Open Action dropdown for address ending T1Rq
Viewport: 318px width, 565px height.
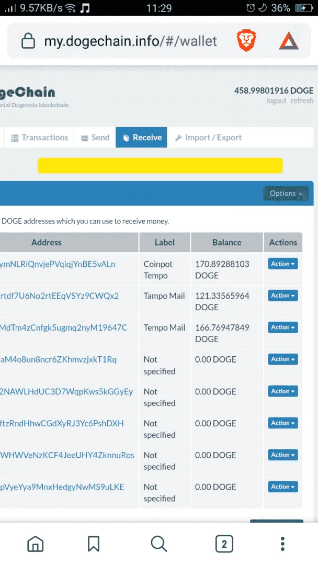[x=283, y=359]
